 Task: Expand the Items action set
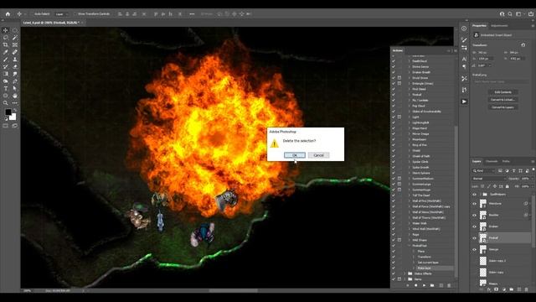tap(405, 279)
